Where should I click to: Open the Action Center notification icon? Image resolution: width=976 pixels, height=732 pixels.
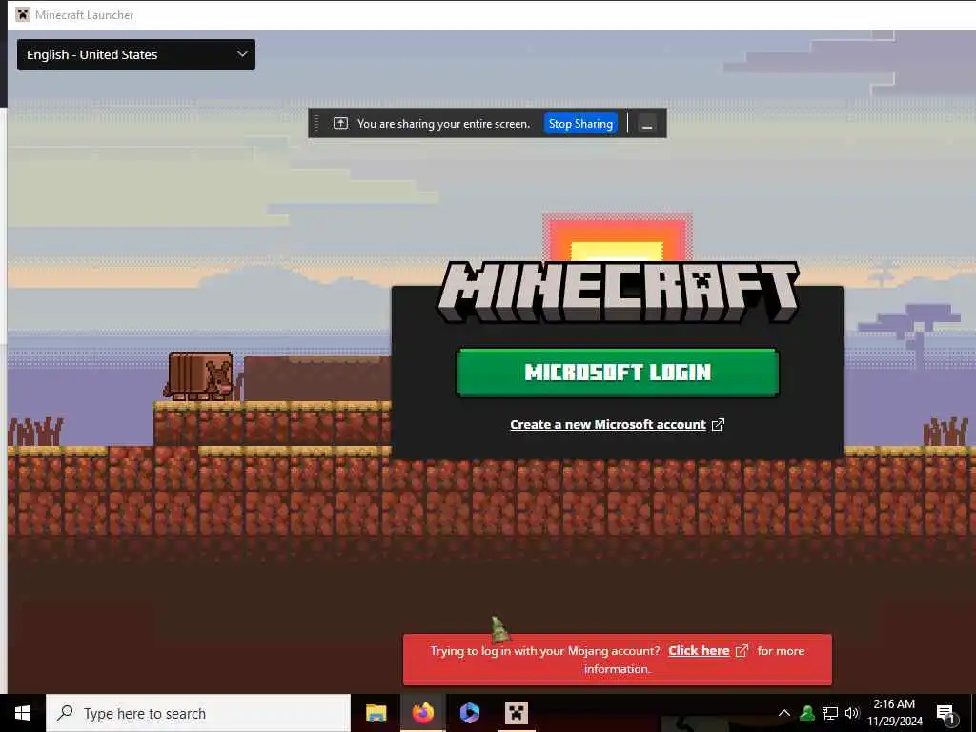pos(945,714)
